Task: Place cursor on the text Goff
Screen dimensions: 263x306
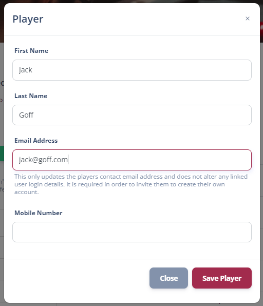Action: (x=26, y=115)
